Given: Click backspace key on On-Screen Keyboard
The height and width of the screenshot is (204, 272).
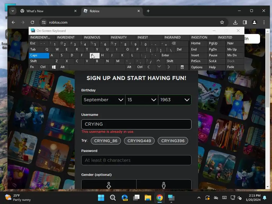Looking at the screenshot, I should [x=173, y=43].
